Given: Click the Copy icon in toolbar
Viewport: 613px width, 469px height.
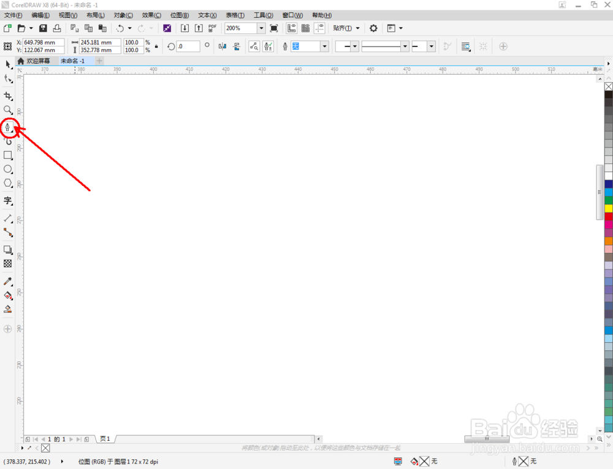Looking at the screenshot, I should click(x=89, y=28).
